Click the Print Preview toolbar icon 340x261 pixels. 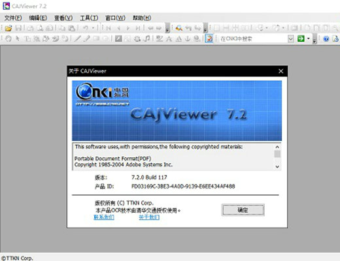click(40, 28)
